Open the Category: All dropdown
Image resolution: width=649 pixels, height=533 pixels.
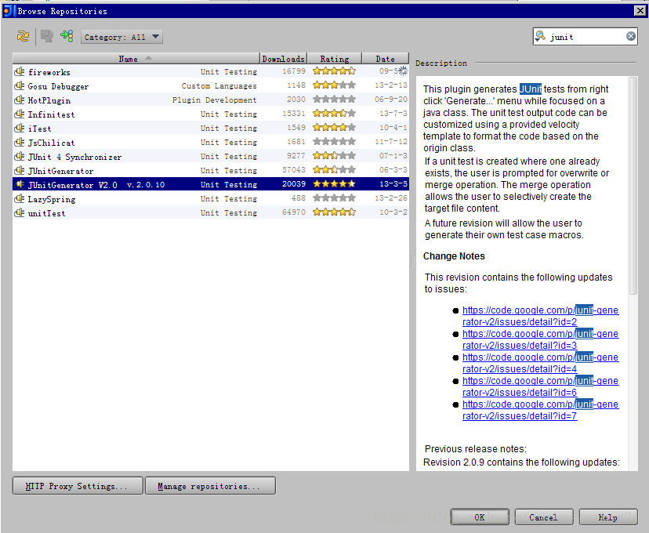(x=121, y=37)
